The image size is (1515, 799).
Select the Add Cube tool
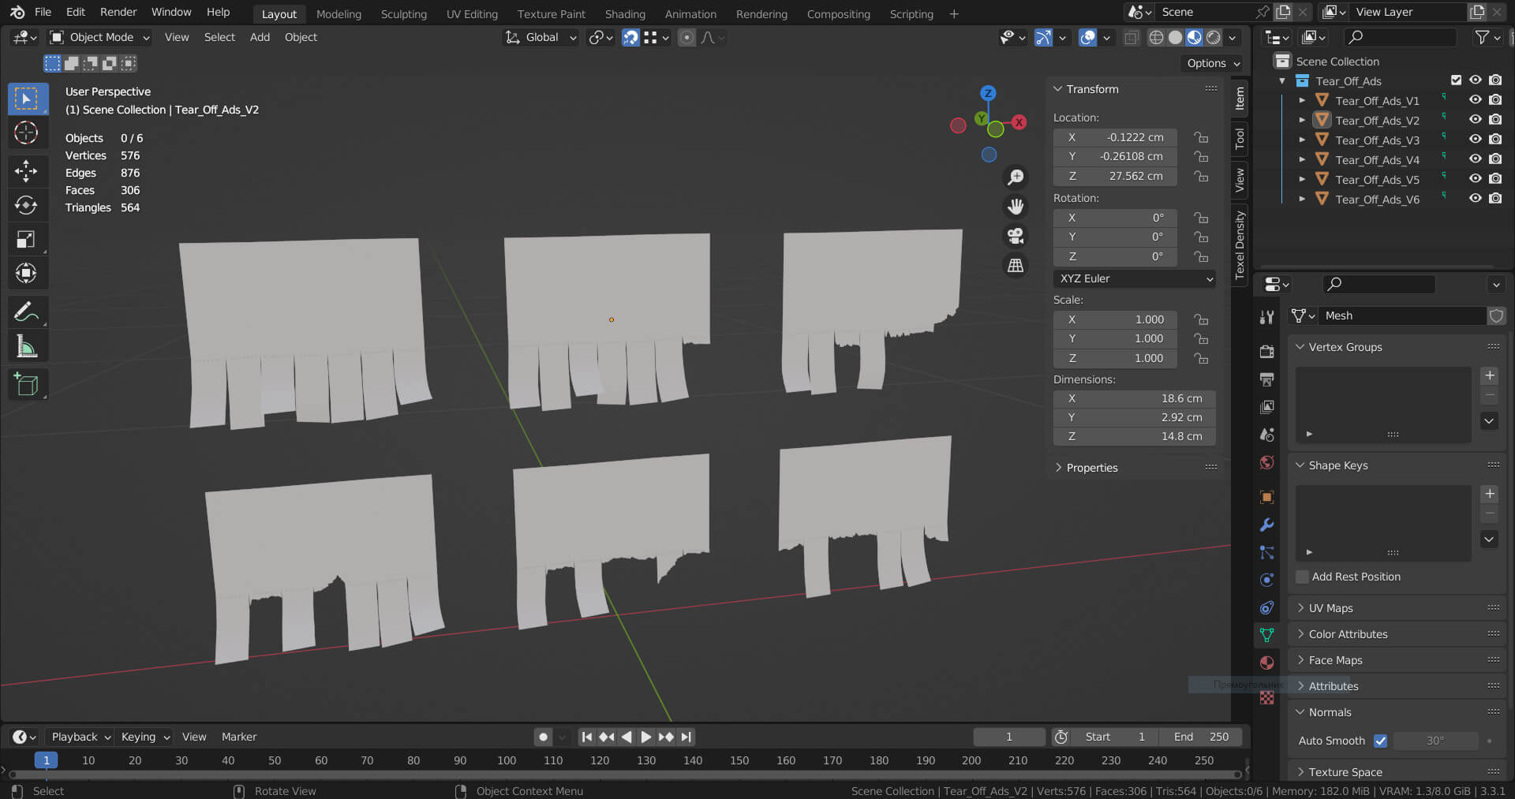coord(26,384)
